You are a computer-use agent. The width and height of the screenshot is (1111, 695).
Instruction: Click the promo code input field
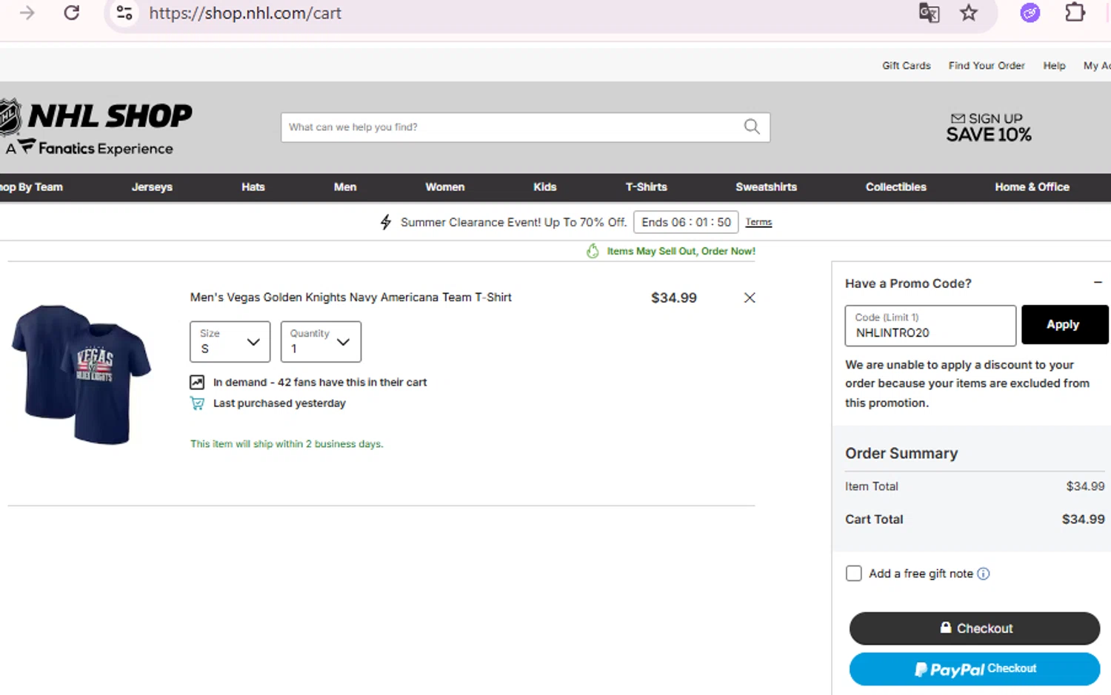[x=930, y=326]
